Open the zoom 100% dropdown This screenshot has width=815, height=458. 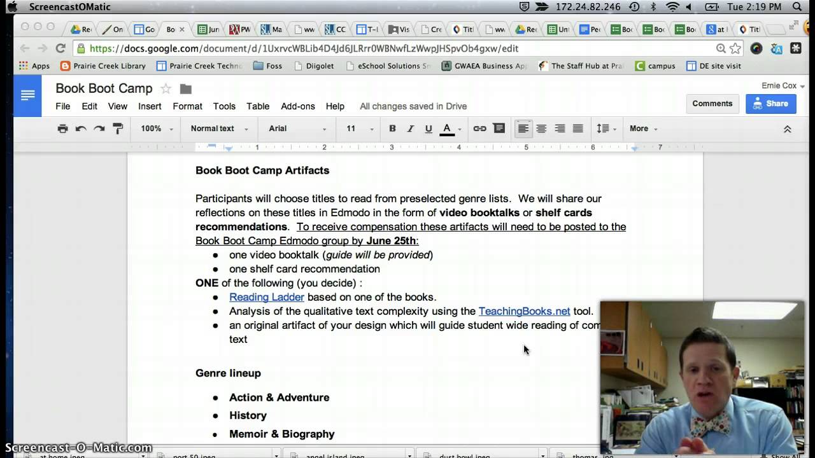coord(157,128)
